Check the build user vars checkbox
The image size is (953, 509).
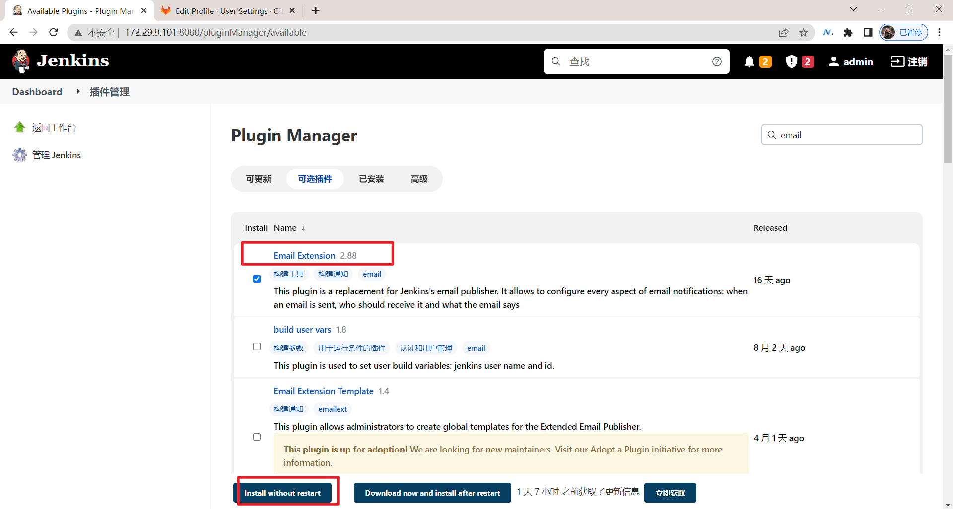click(257, 347)
